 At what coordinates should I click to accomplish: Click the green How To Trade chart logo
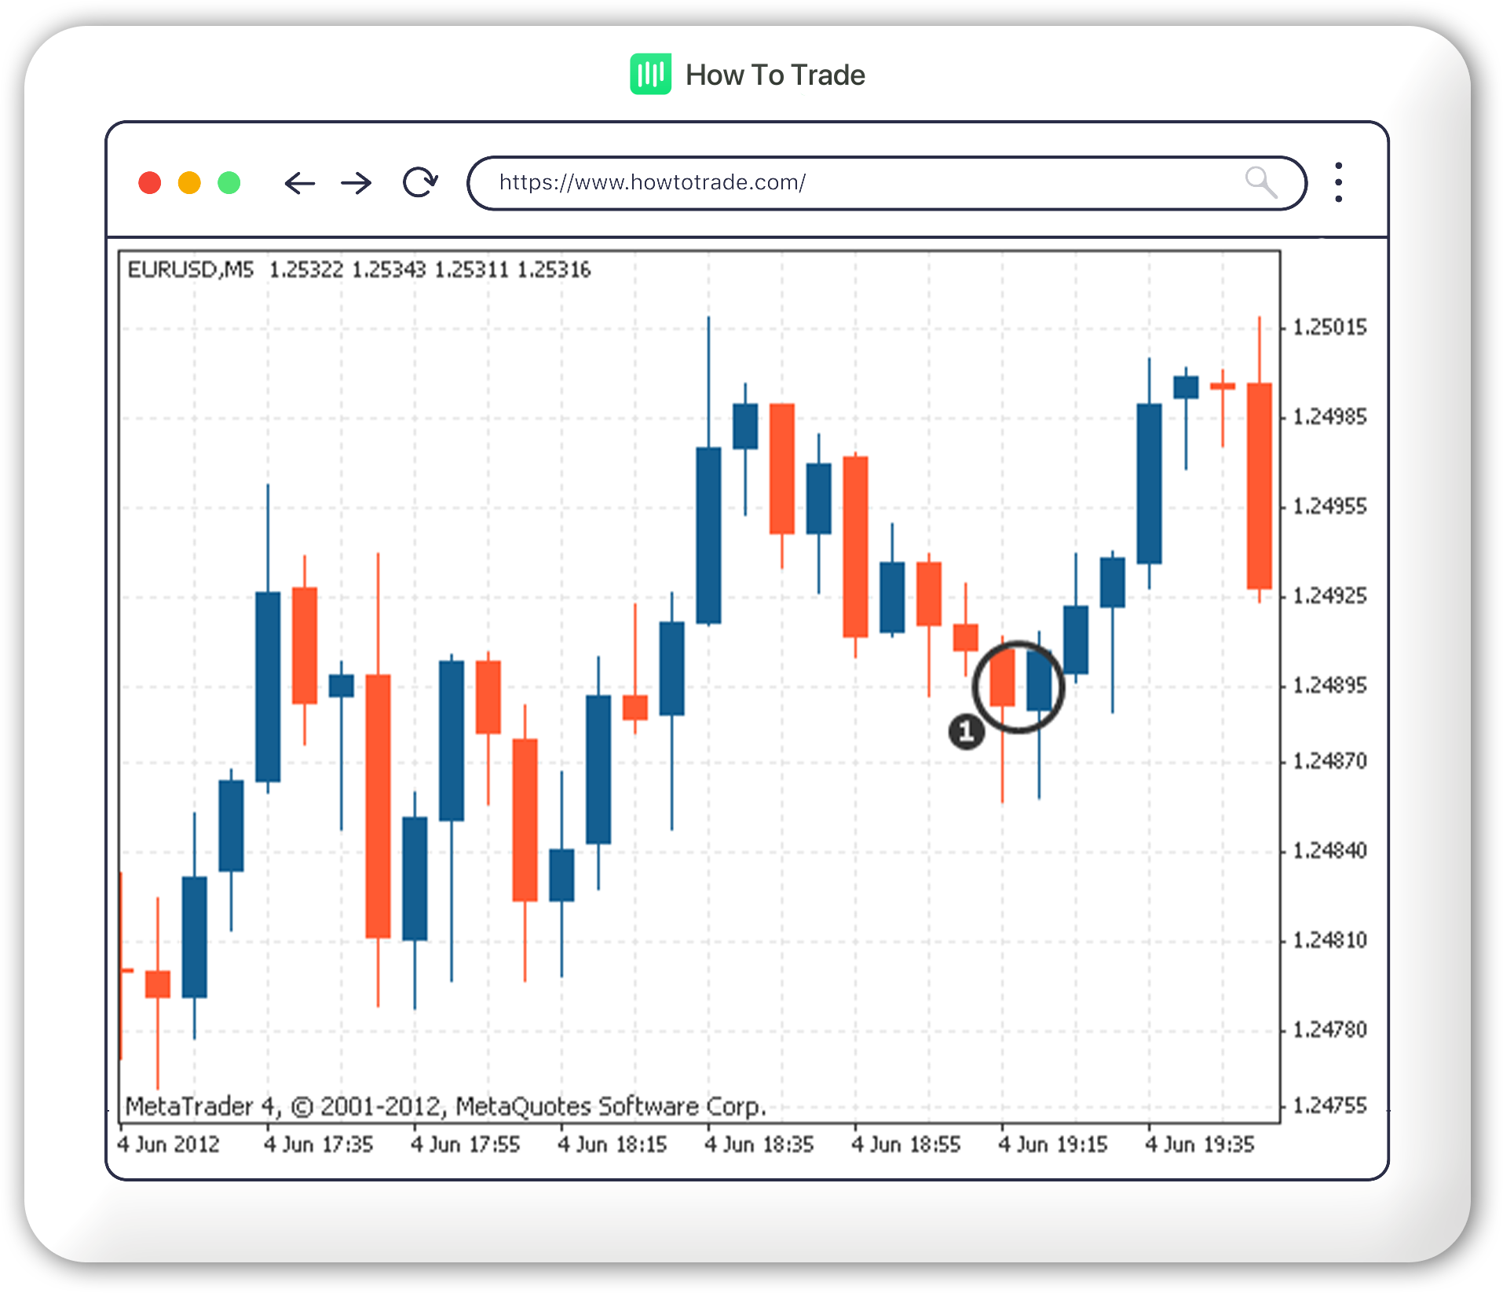pos(649,74)
